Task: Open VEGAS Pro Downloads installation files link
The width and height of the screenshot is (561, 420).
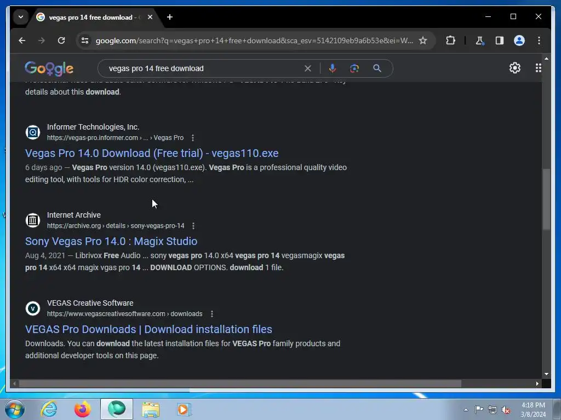Action: coord(148,329)
